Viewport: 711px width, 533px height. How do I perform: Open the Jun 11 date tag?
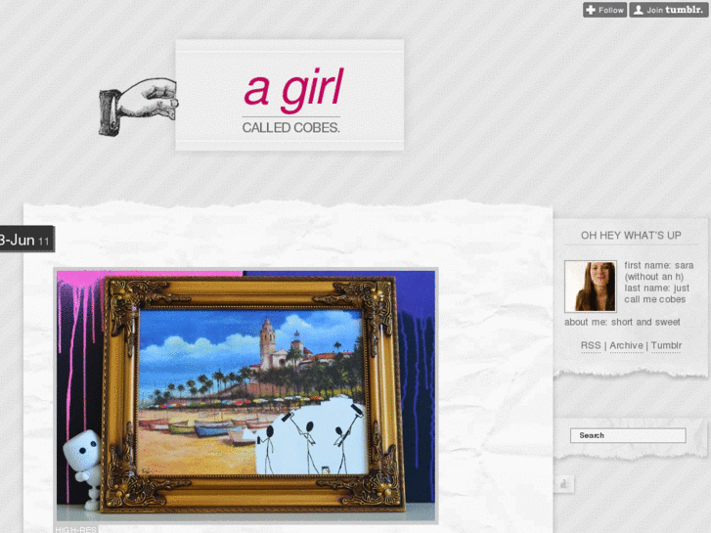tap(26, 239)
